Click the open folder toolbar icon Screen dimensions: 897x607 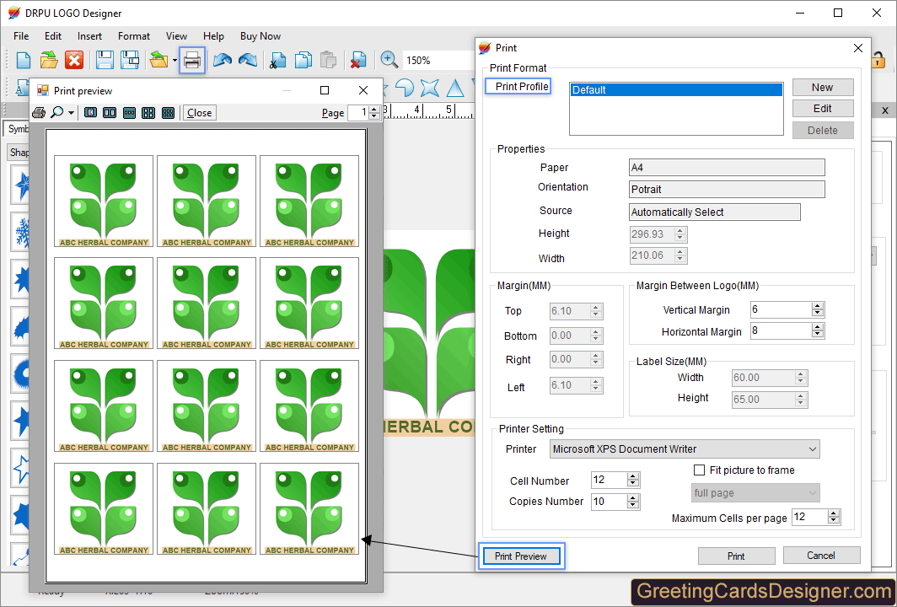coord(49,60)
